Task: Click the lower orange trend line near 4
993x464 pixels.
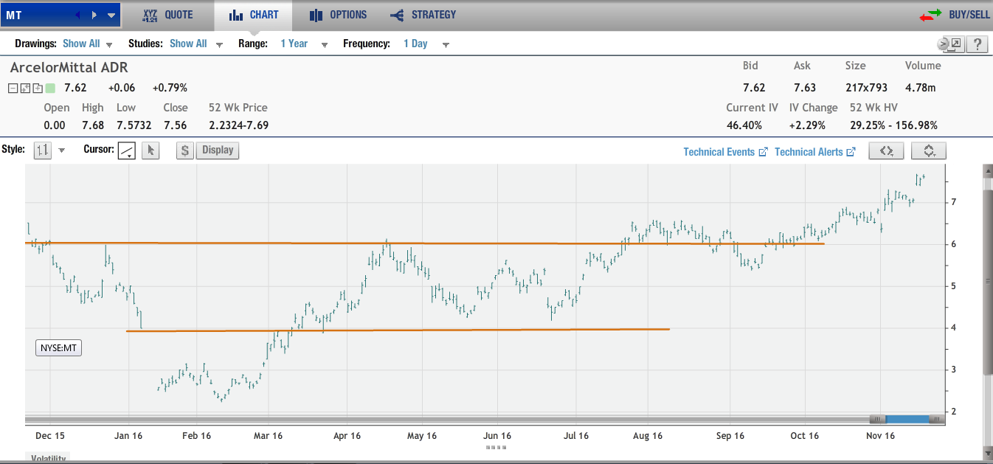Action: (398, 330)
